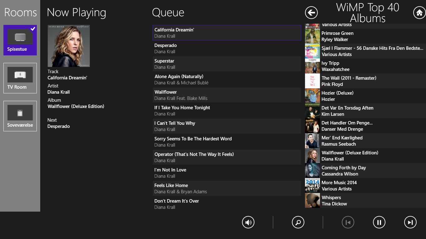426x239 pixels.
Task: Open Det Var En Torsdag Aften album
Action: coord(365,111)
